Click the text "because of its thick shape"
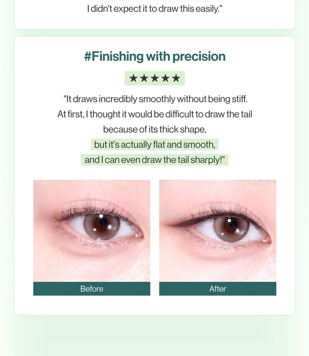The image size is (309, 356). (x=154, y=129)
